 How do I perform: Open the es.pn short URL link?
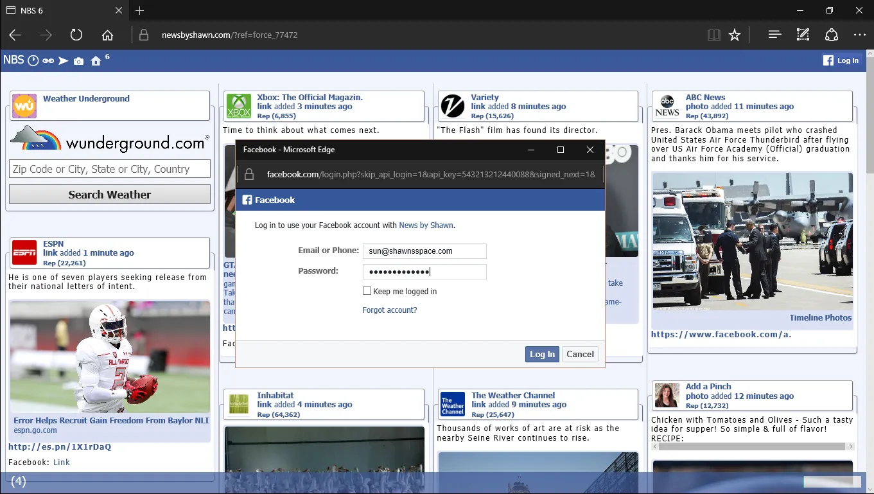coord(60,446)
